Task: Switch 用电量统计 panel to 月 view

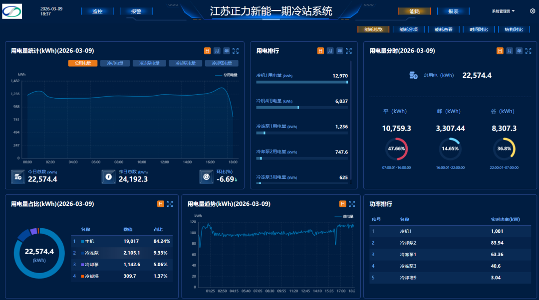Action: 217,51
